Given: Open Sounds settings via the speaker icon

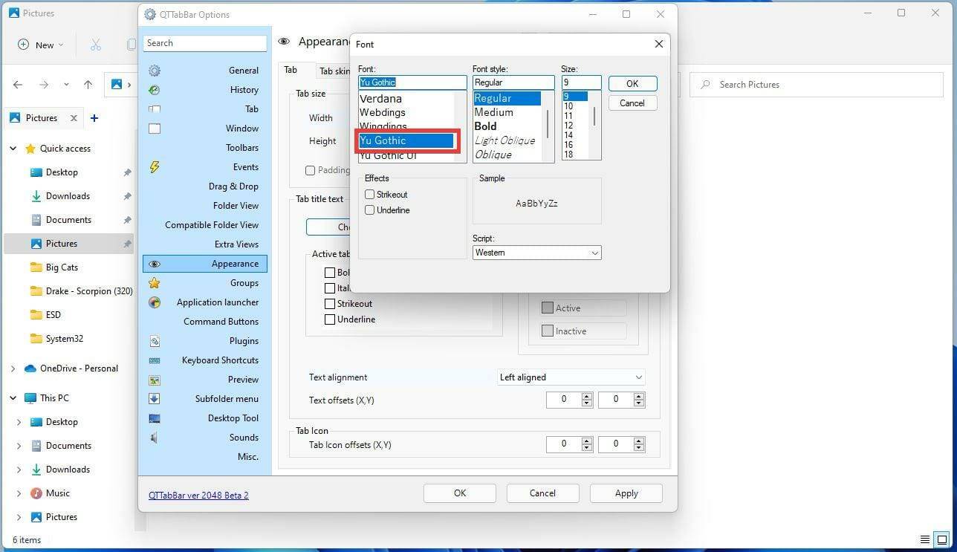Looking at the screenshot, I should coord(155,437).
